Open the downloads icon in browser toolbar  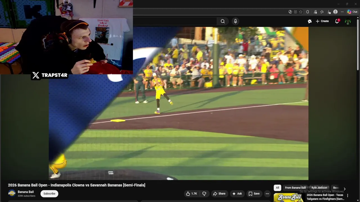[329, 12]
